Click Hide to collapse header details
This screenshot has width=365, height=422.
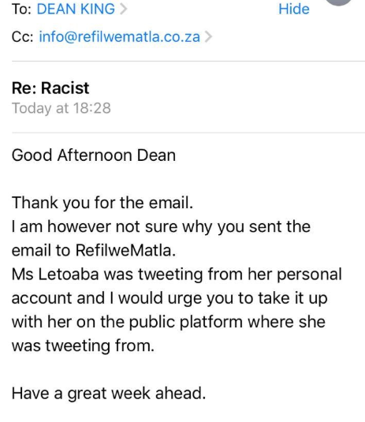pyautogui.click(x=294, y=9)
